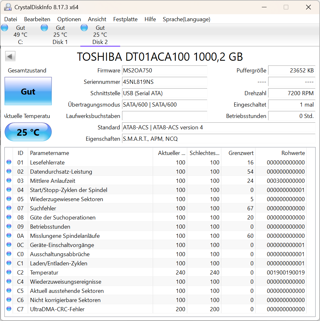Click status dot for Geräte-Einschaltvorgänge row
The width and height of the screenshot is (320, 321).
[x=9, y=245]
